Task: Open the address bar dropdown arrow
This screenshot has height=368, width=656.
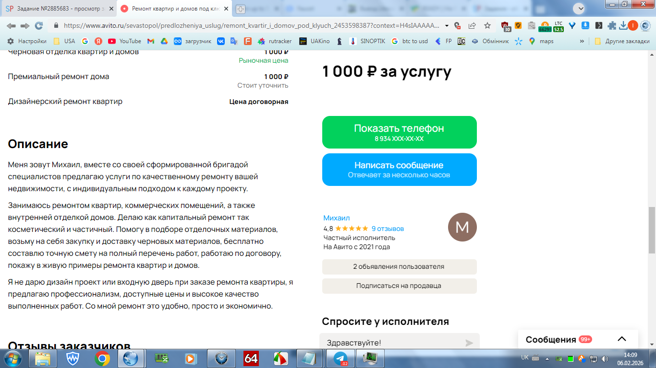Action: point(447,26)
